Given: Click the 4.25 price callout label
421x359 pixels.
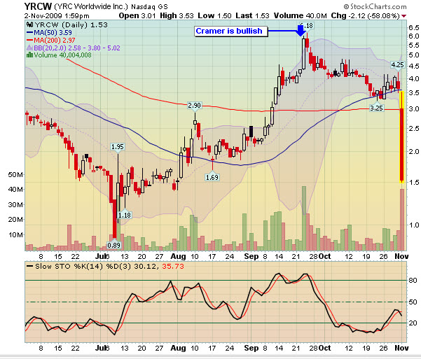Looking at the screenshot, I should (x=397, y=64).
